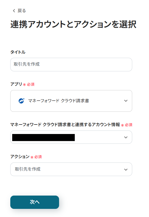Click the red 必須 mark beside アクション
The height and width of the screenshot is (217, 149).
click(36, 157)
